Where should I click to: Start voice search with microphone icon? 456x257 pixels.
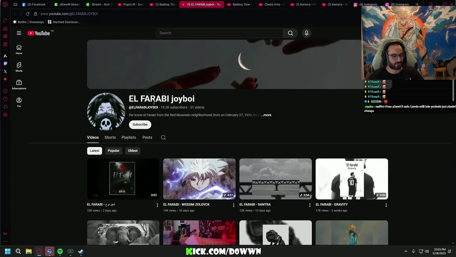click(306, 33)
